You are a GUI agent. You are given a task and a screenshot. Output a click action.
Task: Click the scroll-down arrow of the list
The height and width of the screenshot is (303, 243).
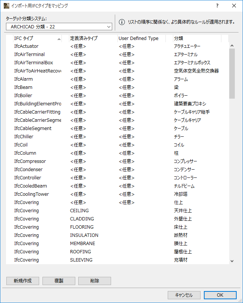[232, 261]
